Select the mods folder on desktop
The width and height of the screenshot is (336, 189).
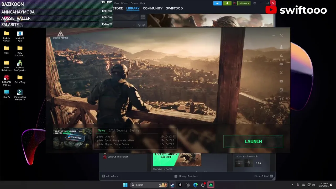tap(7, 50)
